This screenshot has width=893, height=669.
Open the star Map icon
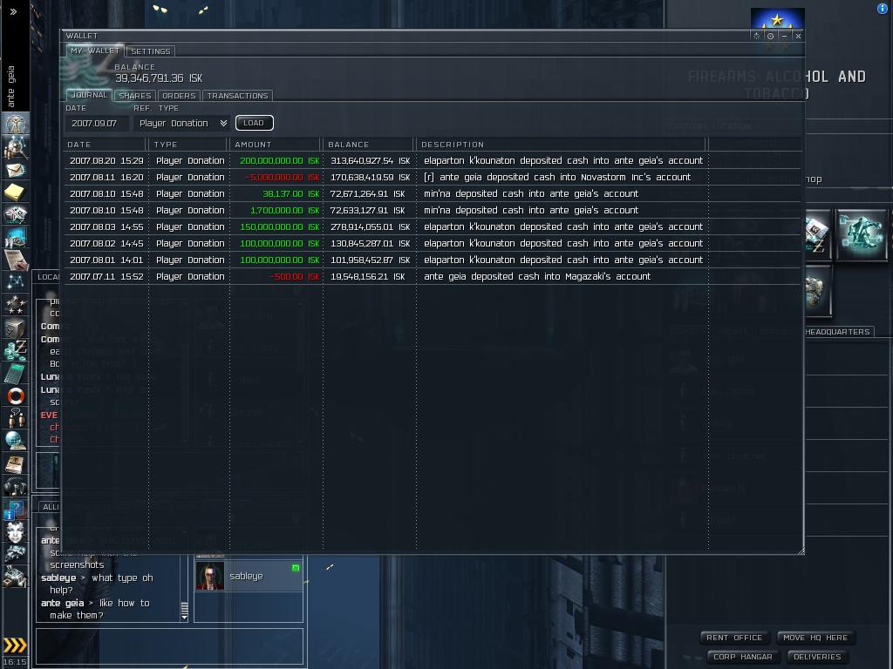(16, 281)
